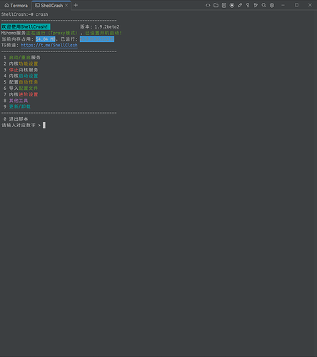The width and height of the screenshot is (317, 357).
Task: Click the highlighter pen icon in toolbar
Action: click(x=240, y=5)
